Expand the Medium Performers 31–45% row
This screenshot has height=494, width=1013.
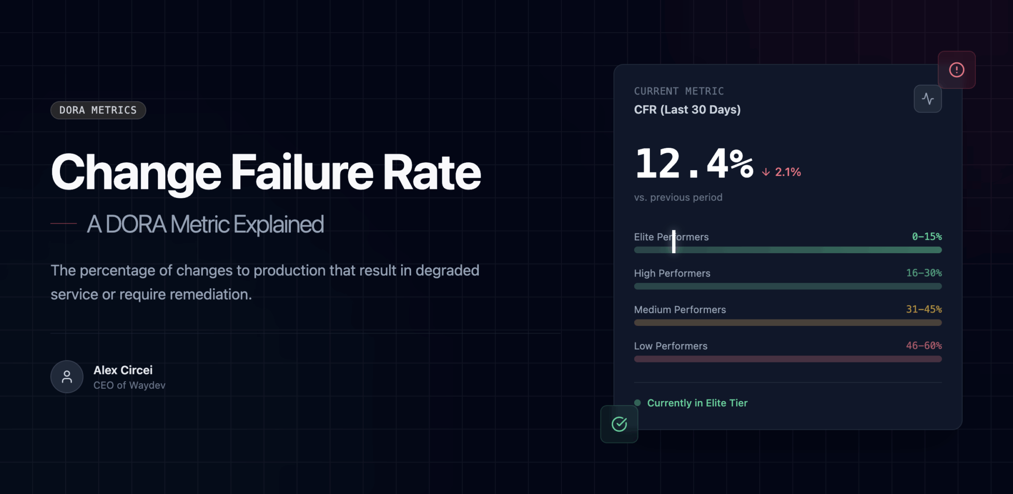786,315
